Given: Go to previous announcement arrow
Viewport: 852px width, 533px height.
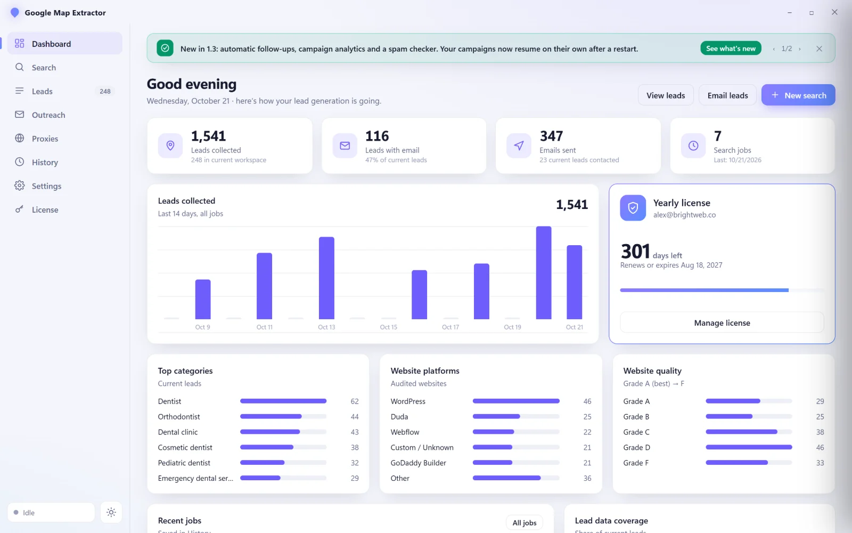Looking at the screenshot, I should coord(774,49).
